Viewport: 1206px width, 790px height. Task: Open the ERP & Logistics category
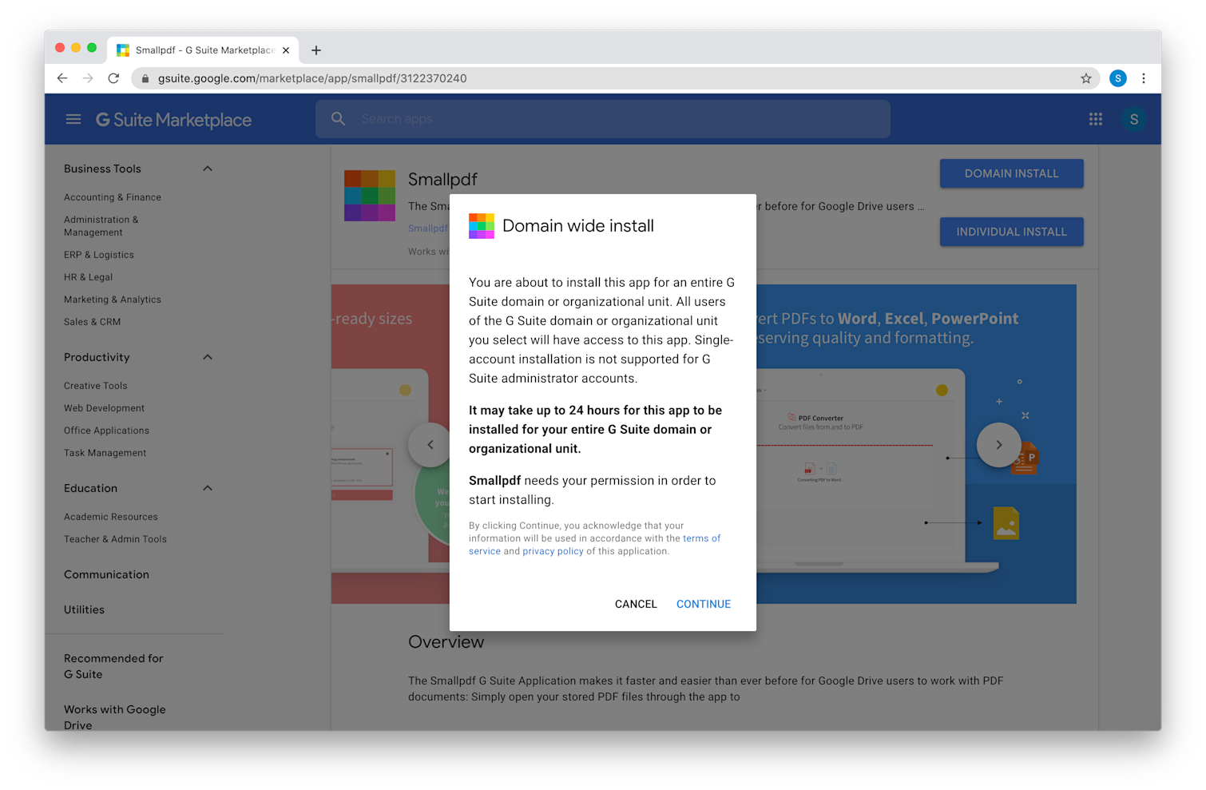[99, 255]
